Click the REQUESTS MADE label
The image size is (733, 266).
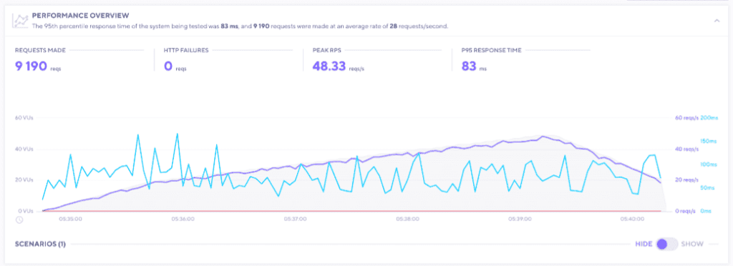(x=40, y=50)
